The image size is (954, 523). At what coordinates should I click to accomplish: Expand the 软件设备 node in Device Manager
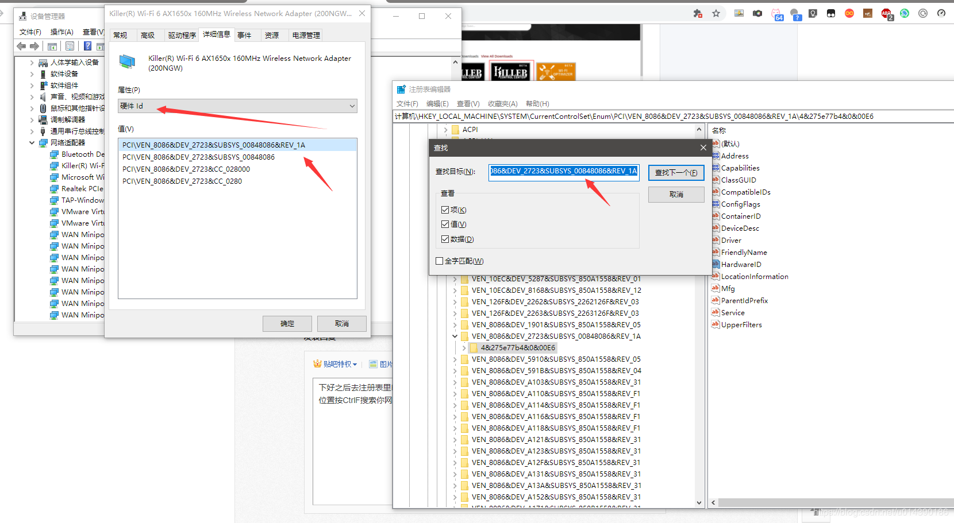[32, 73]
